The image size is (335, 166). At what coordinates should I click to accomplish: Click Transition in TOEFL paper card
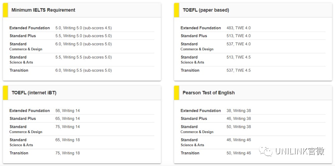[190, 71]
